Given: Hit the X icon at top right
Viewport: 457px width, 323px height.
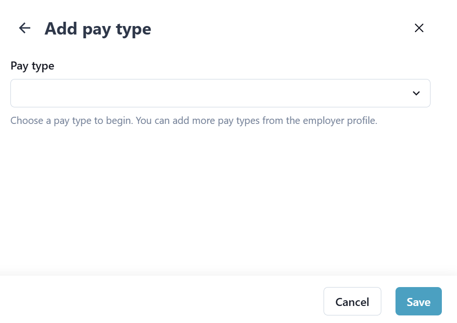Looking at the screenshot, I should tap(419, 28).
